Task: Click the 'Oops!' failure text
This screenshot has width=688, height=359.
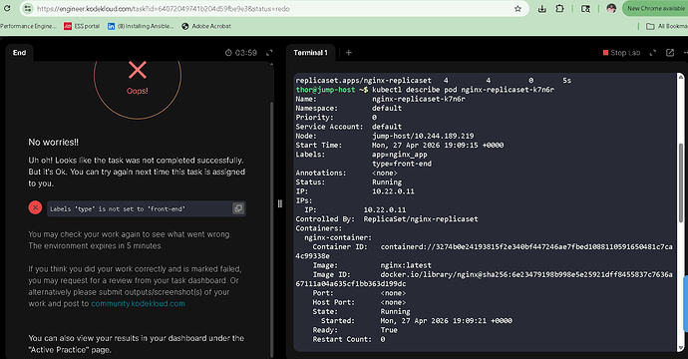Action: [138, 91]
